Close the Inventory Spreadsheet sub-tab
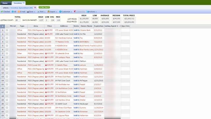 [35, 8]
